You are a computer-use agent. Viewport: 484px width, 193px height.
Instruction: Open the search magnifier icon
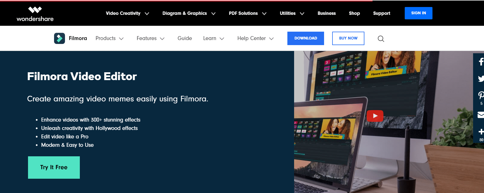pos(381,39)
